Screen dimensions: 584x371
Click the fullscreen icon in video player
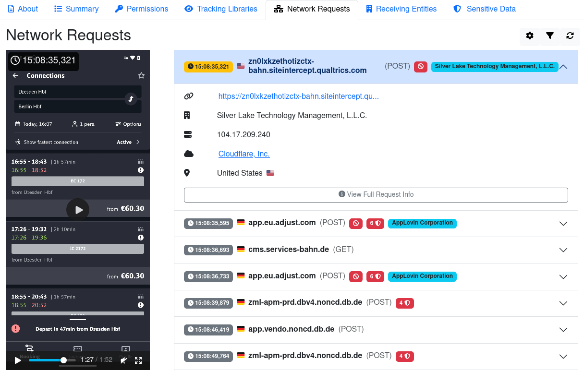tap(138, 360)
